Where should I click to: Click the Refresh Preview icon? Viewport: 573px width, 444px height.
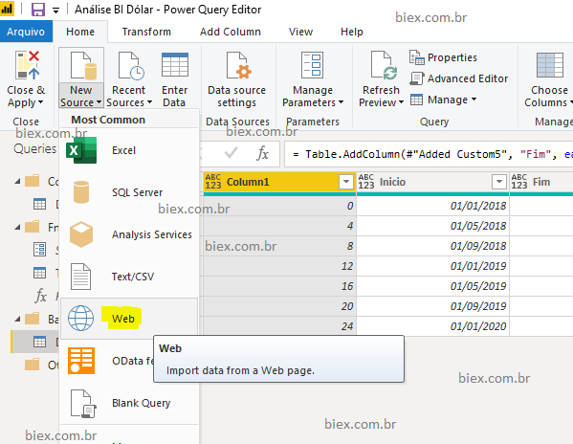point(384,66)
